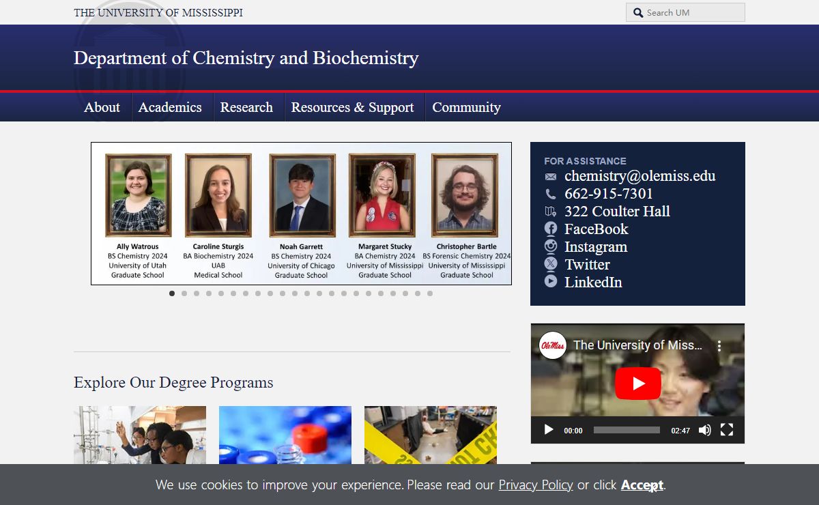Select the second carousel dot

pyautogui.click(x=184, y=293)
